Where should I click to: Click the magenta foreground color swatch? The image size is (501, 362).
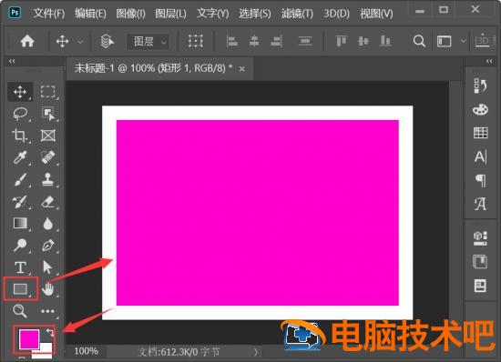coord(28,338)
